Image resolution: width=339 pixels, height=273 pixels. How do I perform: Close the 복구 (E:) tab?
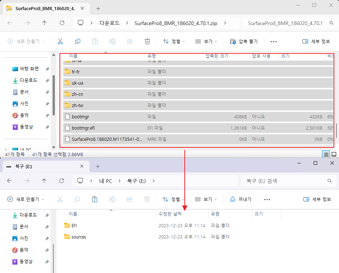(82, 166)
